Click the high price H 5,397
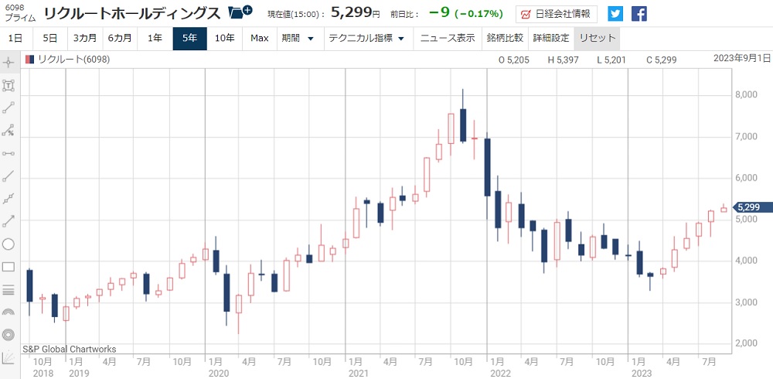 click(563, 60)
